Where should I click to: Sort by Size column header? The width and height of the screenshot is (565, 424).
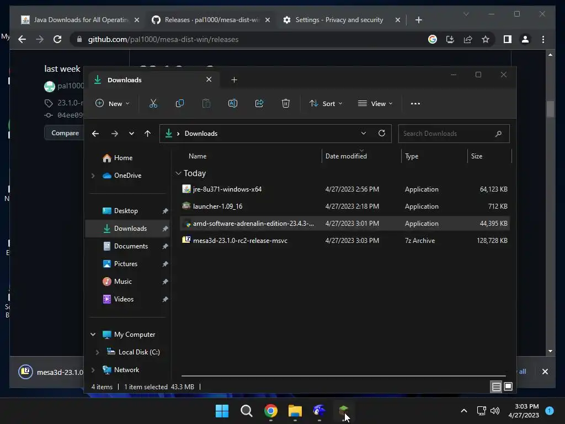pyautogui.click(x=476, y=156)
